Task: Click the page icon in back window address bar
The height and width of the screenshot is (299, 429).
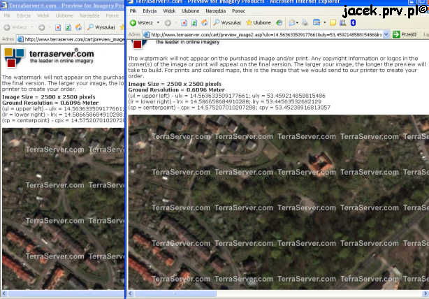Action: click(x=20, y=39)
